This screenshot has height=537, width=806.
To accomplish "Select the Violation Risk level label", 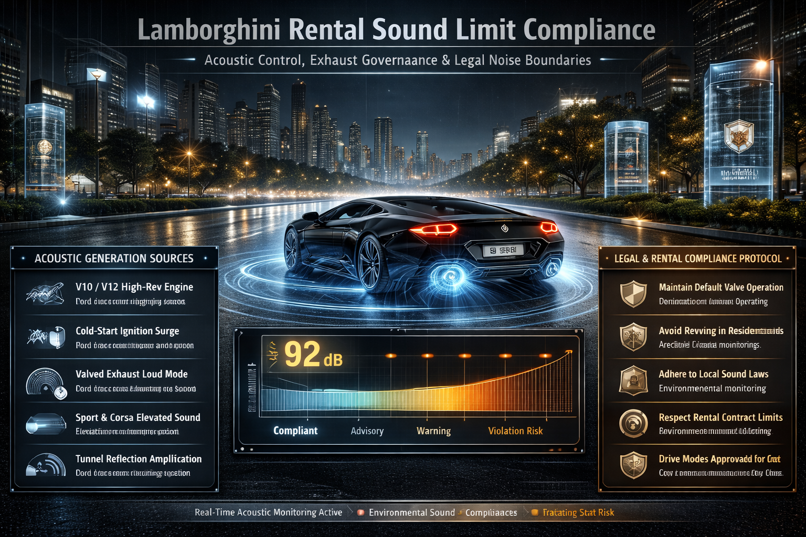I will point(515,431).
